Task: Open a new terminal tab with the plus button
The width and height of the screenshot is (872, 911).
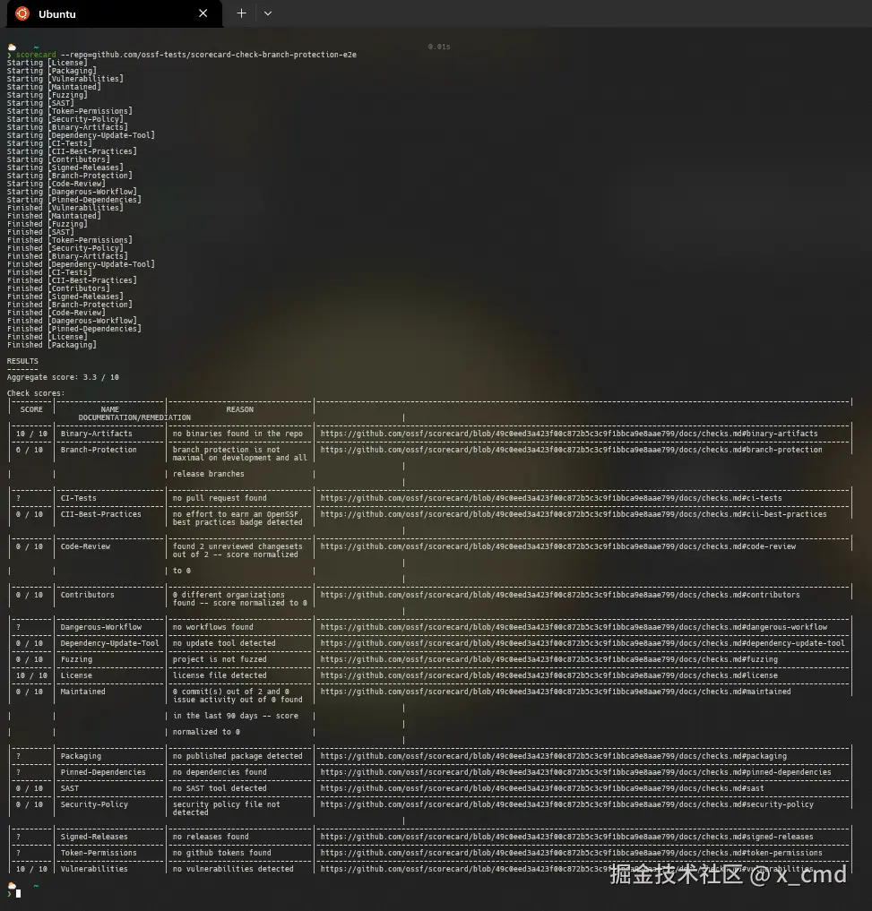Action: 240,13
